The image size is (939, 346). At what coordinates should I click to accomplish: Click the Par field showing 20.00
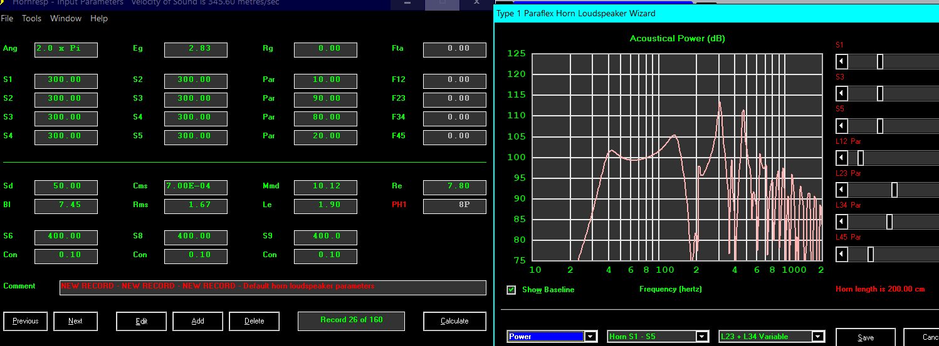[325, 137]
